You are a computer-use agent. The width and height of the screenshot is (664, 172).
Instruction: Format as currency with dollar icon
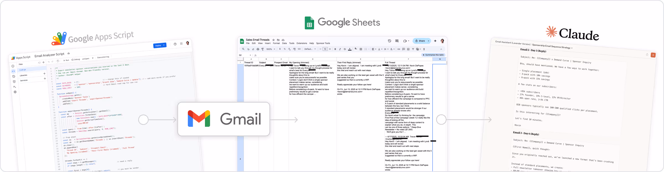[x=280, y=49]
